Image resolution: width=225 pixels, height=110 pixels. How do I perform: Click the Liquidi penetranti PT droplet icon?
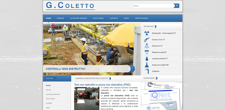[147, 58]
